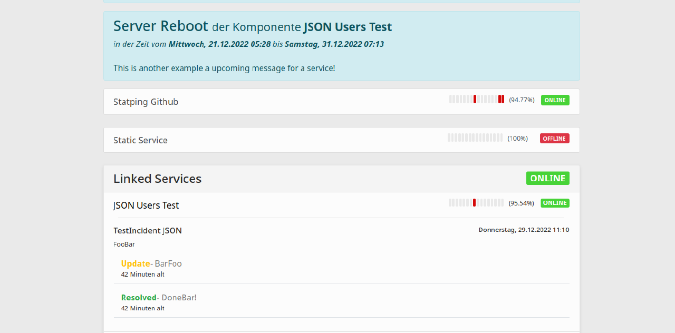Click the Server Reboot announcement heading

pos(160,26)
